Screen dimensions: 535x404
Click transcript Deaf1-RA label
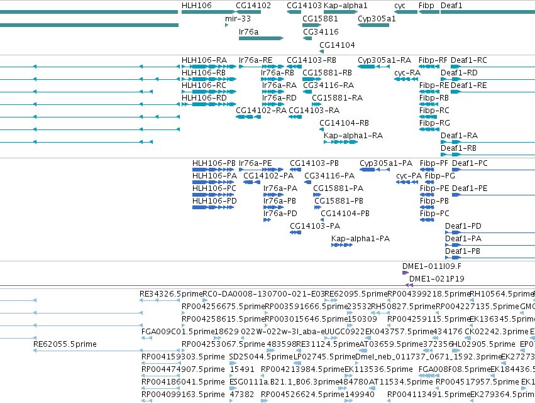pyautogui.click(x=459, y=136)
